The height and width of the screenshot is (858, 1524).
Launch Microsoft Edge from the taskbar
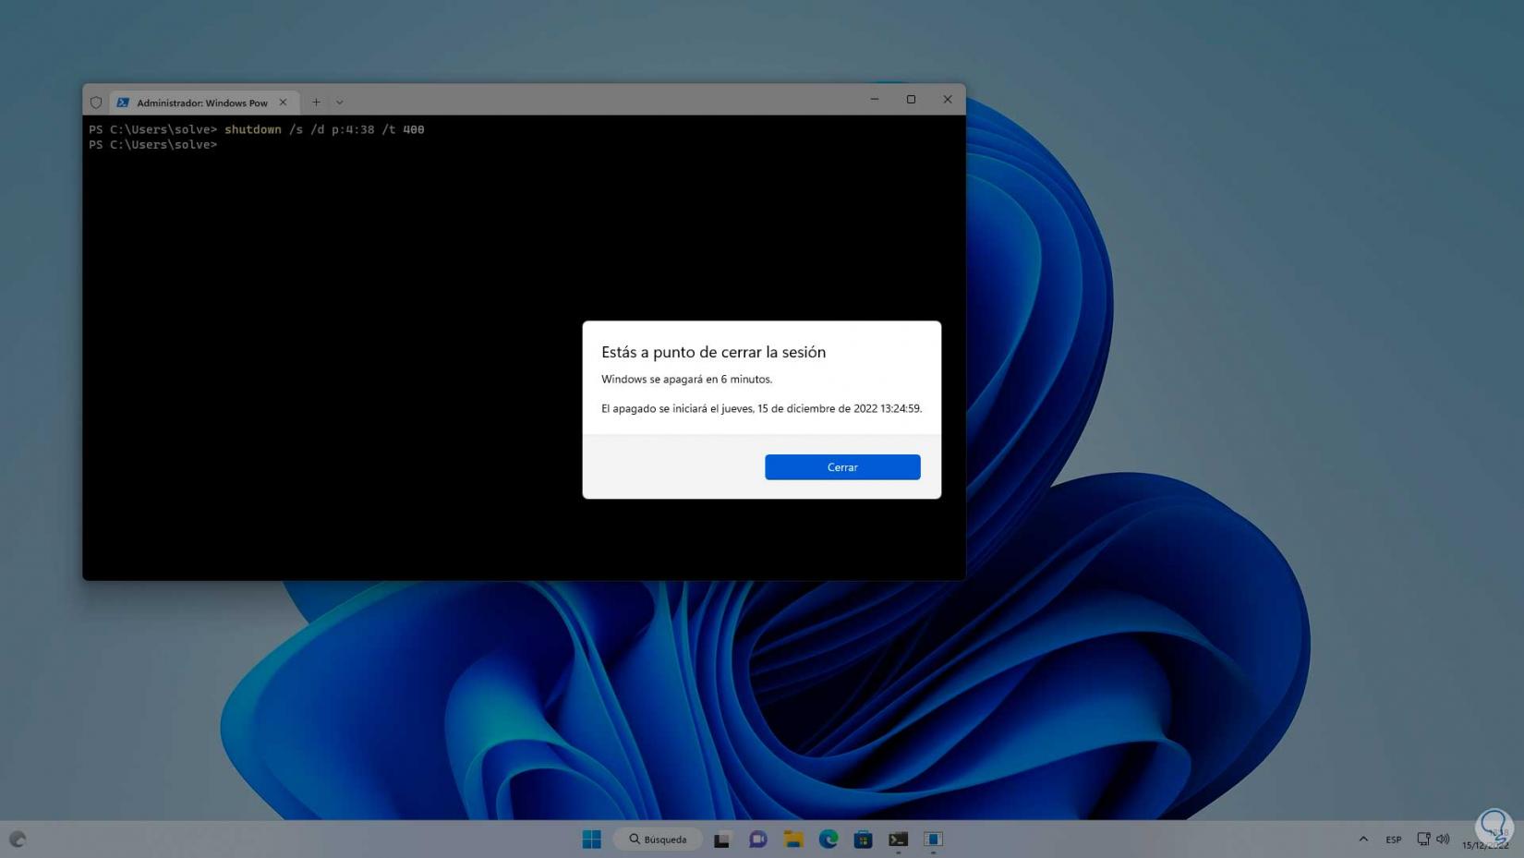coord(829,839)
